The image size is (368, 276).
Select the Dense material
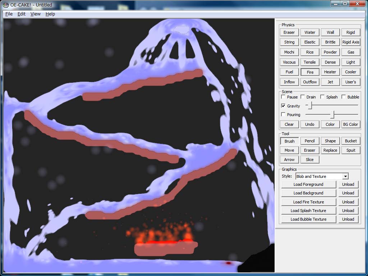tap(330, 62)
